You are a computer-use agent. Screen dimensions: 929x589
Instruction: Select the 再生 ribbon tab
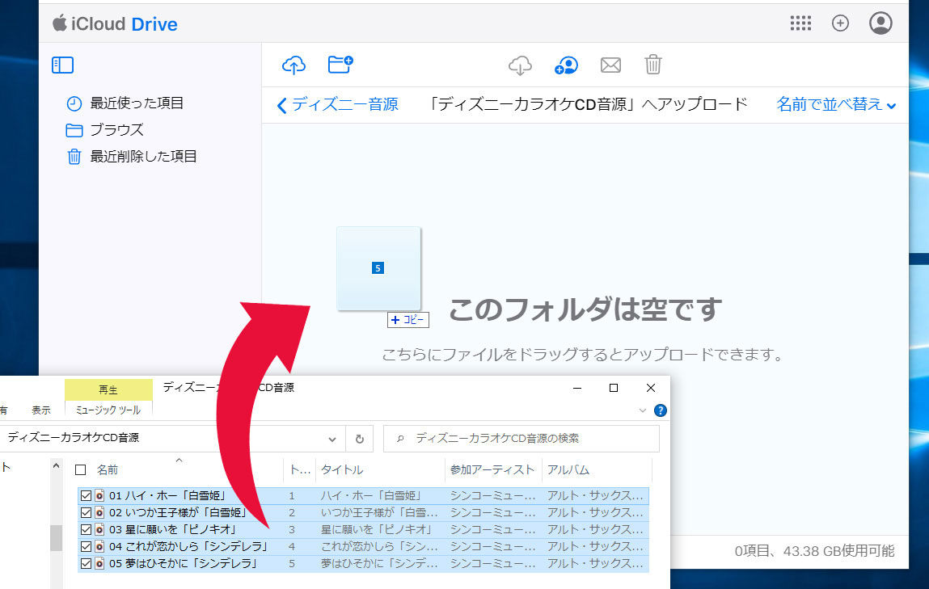108,389
